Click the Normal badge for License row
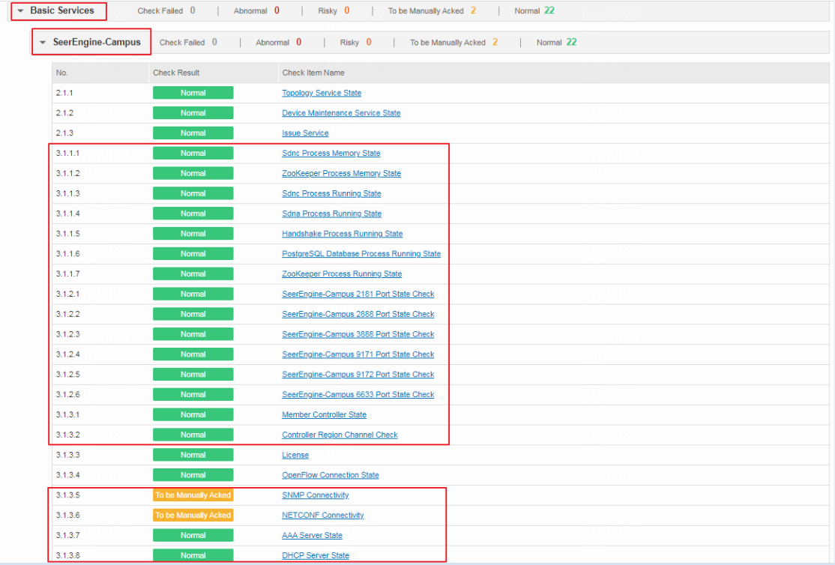This screenshot has height=565, width=835. pos(193,456)
